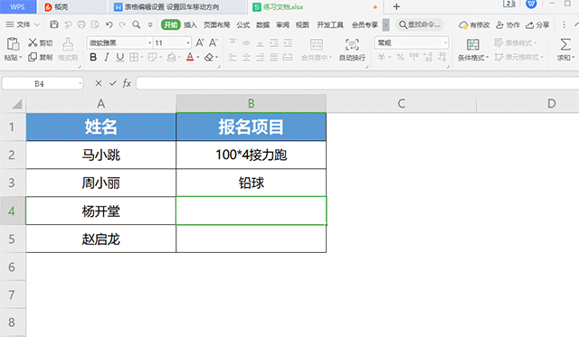Screen dimensions: 579x337
Task: Click the 求和 sum icon
Action: (565, 44)
